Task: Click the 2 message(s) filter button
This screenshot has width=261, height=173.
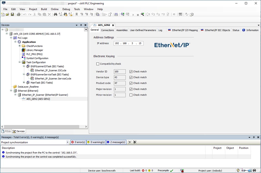Action: click(x=116, y=142)
